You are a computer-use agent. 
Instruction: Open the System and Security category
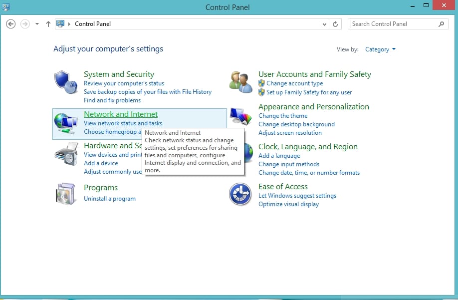119,74
